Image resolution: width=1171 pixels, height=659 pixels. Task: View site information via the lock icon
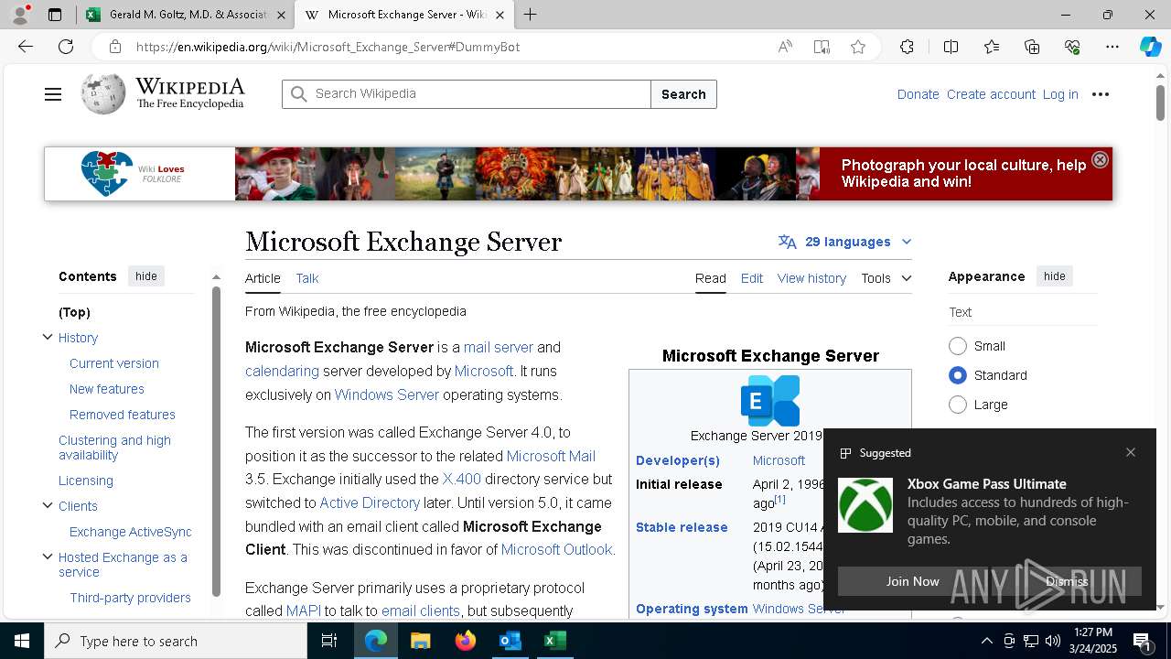click(x=114, y=47)
